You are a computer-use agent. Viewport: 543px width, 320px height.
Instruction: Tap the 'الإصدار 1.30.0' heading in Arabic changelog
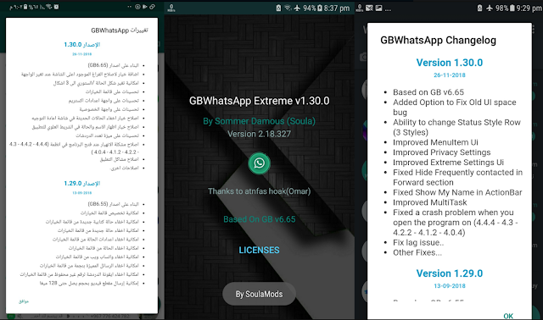82,45
